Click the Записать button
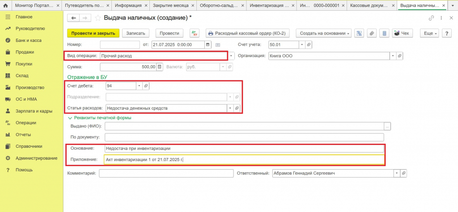This screenshot has width=458, height=212. click(x=136, y=33)
